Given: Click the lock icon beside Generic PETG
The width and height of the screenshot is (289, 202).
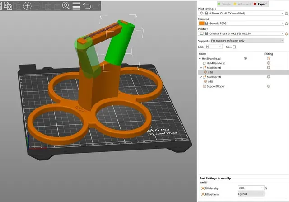Looking at the screenshot, I should 207,23.
